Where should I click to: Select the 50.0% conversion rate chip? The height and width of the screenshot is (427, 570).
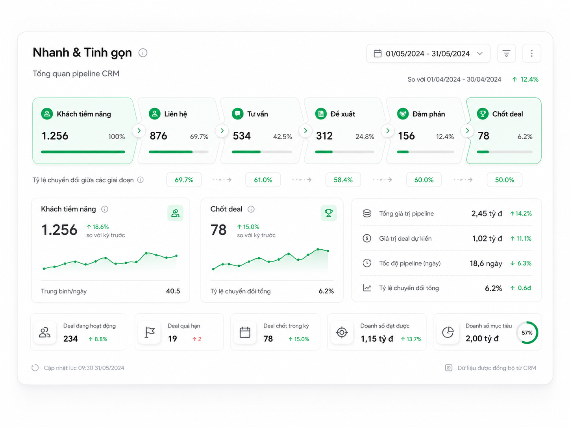click(x=505, y=180)
